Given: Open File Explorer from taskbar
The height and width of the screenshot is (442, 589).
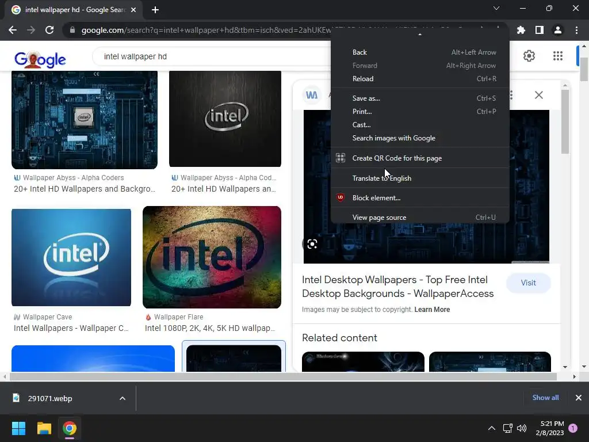Looking at the screenshot, I should [x=44, y=428].
